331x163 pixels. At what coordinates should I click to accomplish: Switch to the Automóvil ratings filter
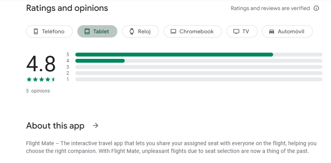(287, 31)
